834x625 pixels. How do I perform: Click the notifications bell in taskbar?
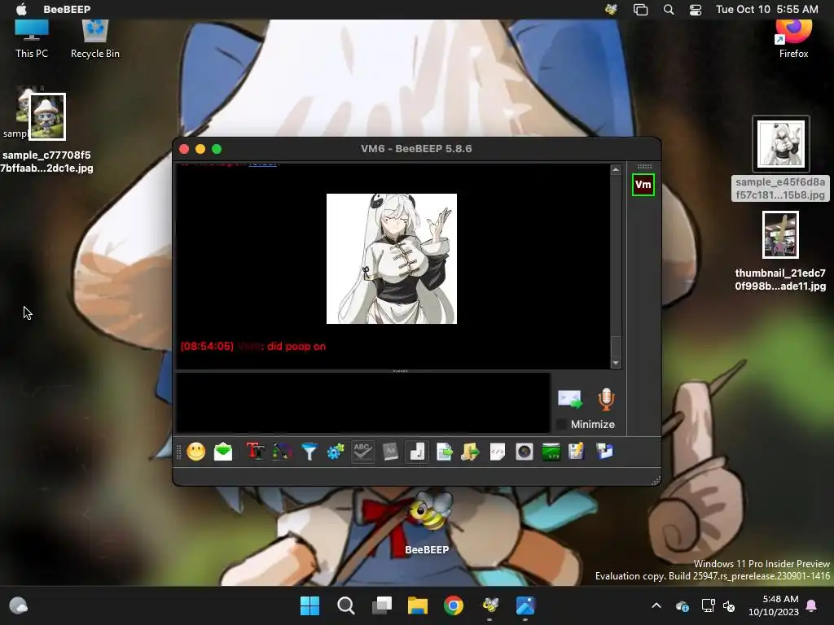pyautogui.click(x=812, y=605)
